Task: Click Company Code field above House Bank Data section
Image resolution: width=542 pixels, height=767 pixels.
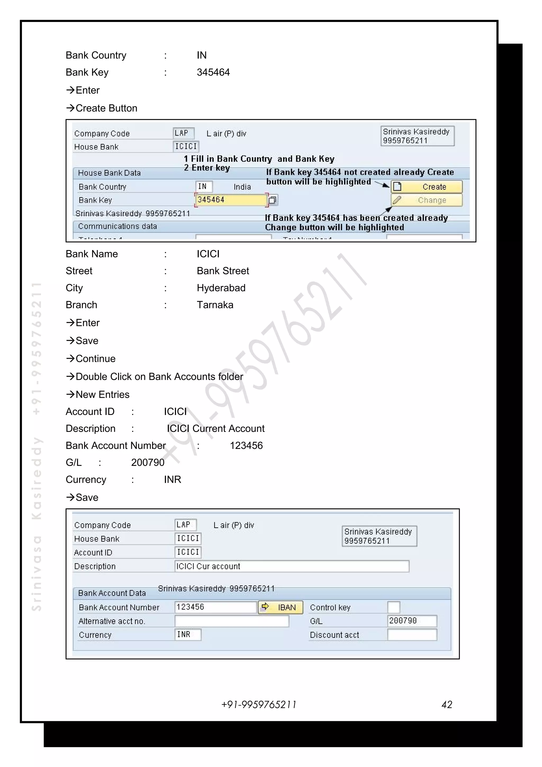Action: tap(183, 133)
